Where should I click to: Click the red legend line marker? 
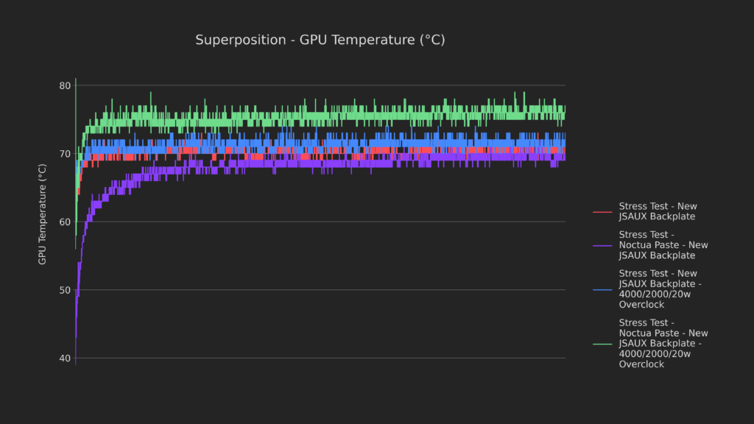602,212
